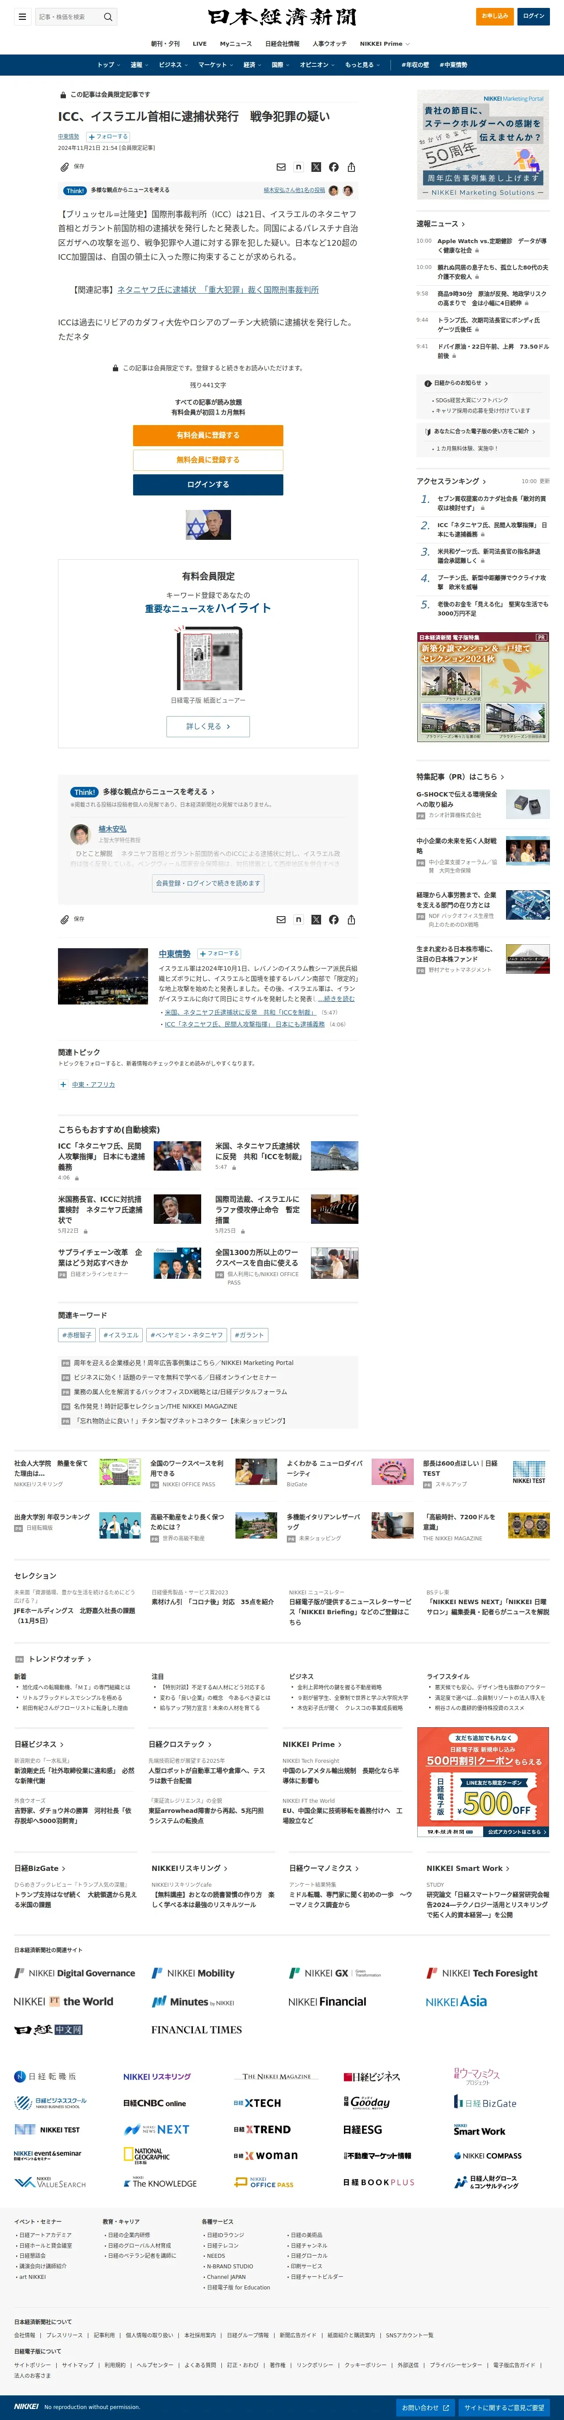Click email icon below the Think! comment box

point(281,920)
